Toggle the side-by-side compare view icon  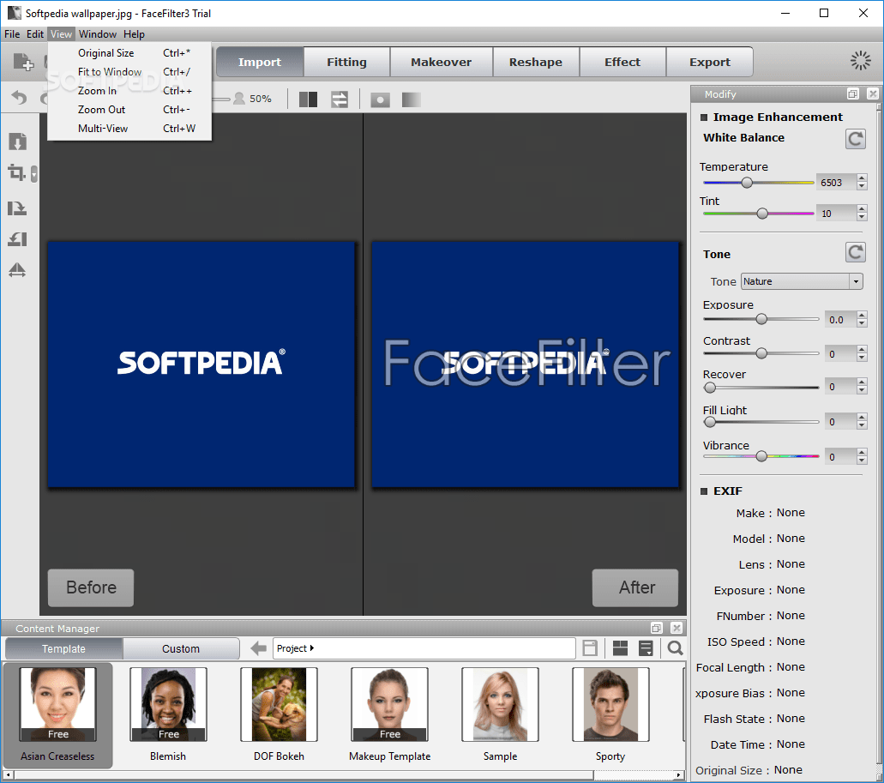pyautogui.click(x=309, y=99)
